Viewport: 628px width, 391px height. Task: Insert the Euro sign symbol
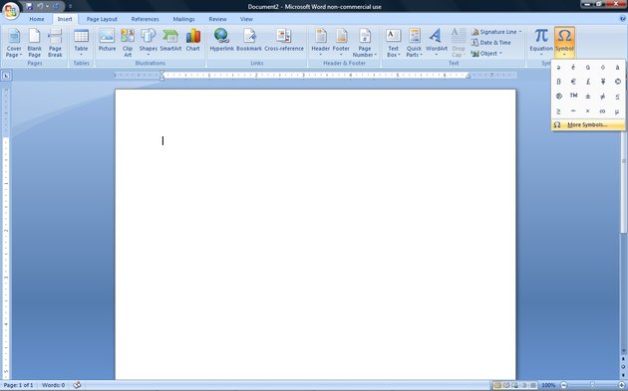coord(573,82)
